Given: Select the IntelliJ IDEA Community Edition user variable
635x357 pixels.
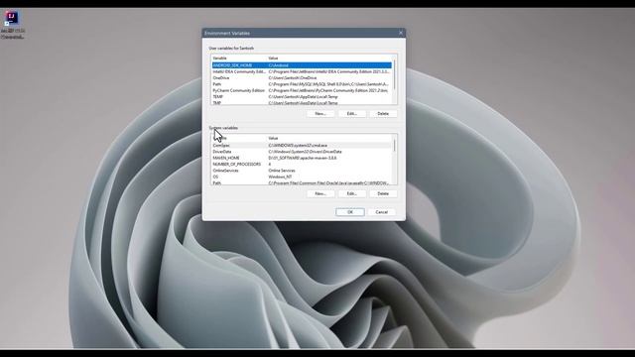Looking at the screenshot, I should tap(302, 71).
